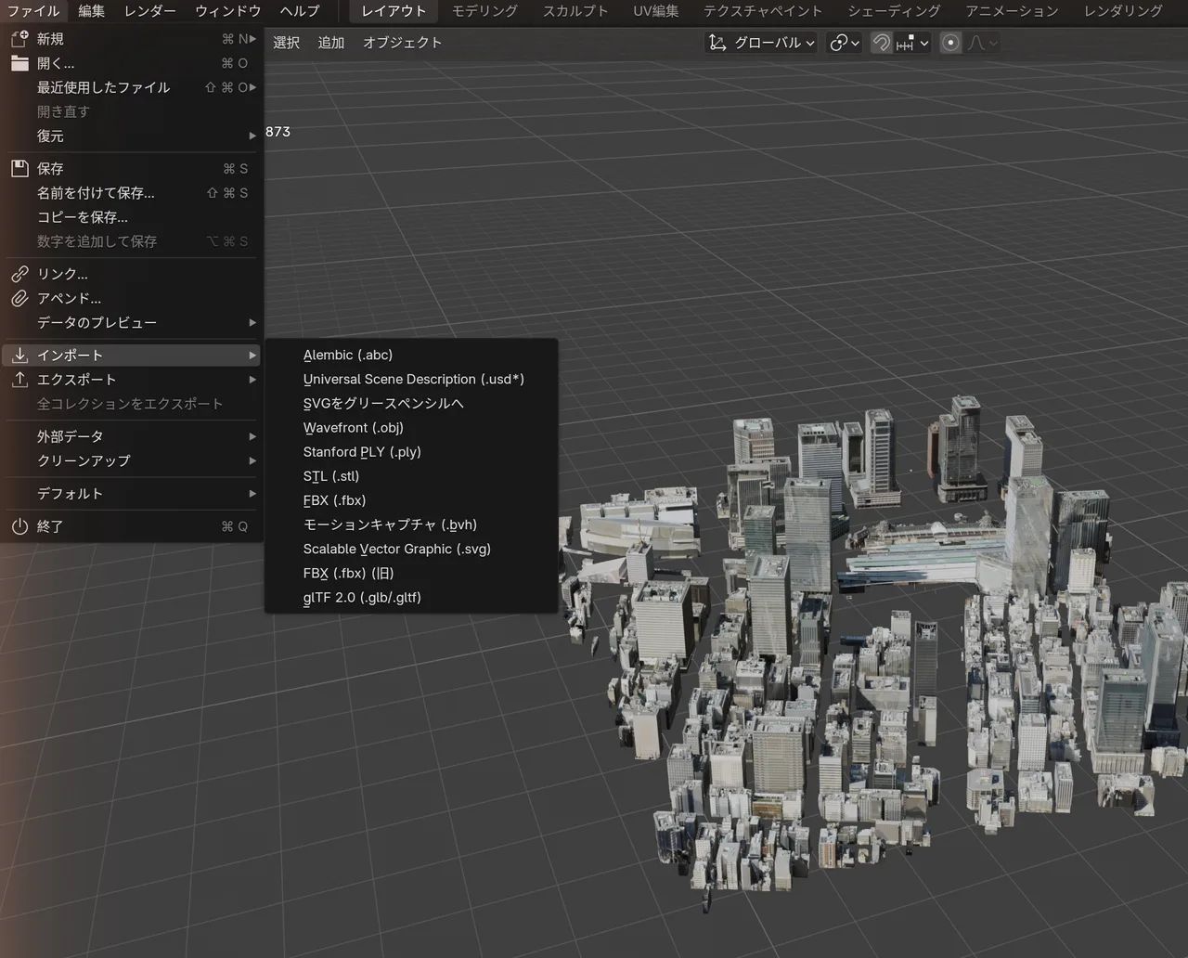Viewport: 1188px width, 958px height.
Task: Switch to the シェーディング workspace tab
Action: [x=894, y=11]
